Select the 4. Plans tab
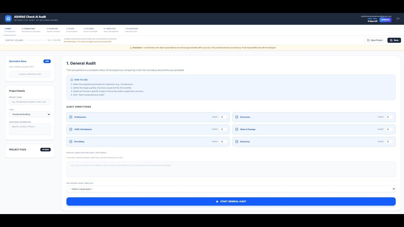This screenshot has width=404, height=227. coord(72,30)
